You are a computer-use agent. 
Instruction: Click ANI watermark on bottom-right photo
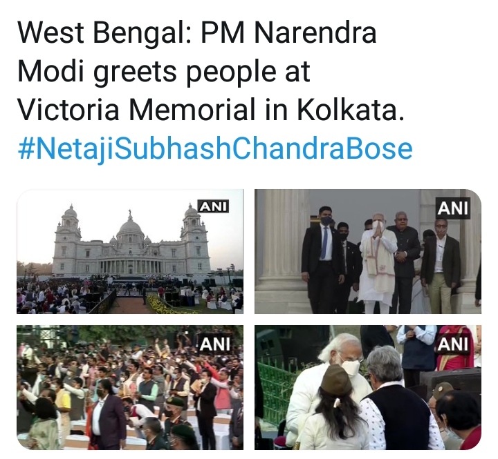(x=453, y=344)
